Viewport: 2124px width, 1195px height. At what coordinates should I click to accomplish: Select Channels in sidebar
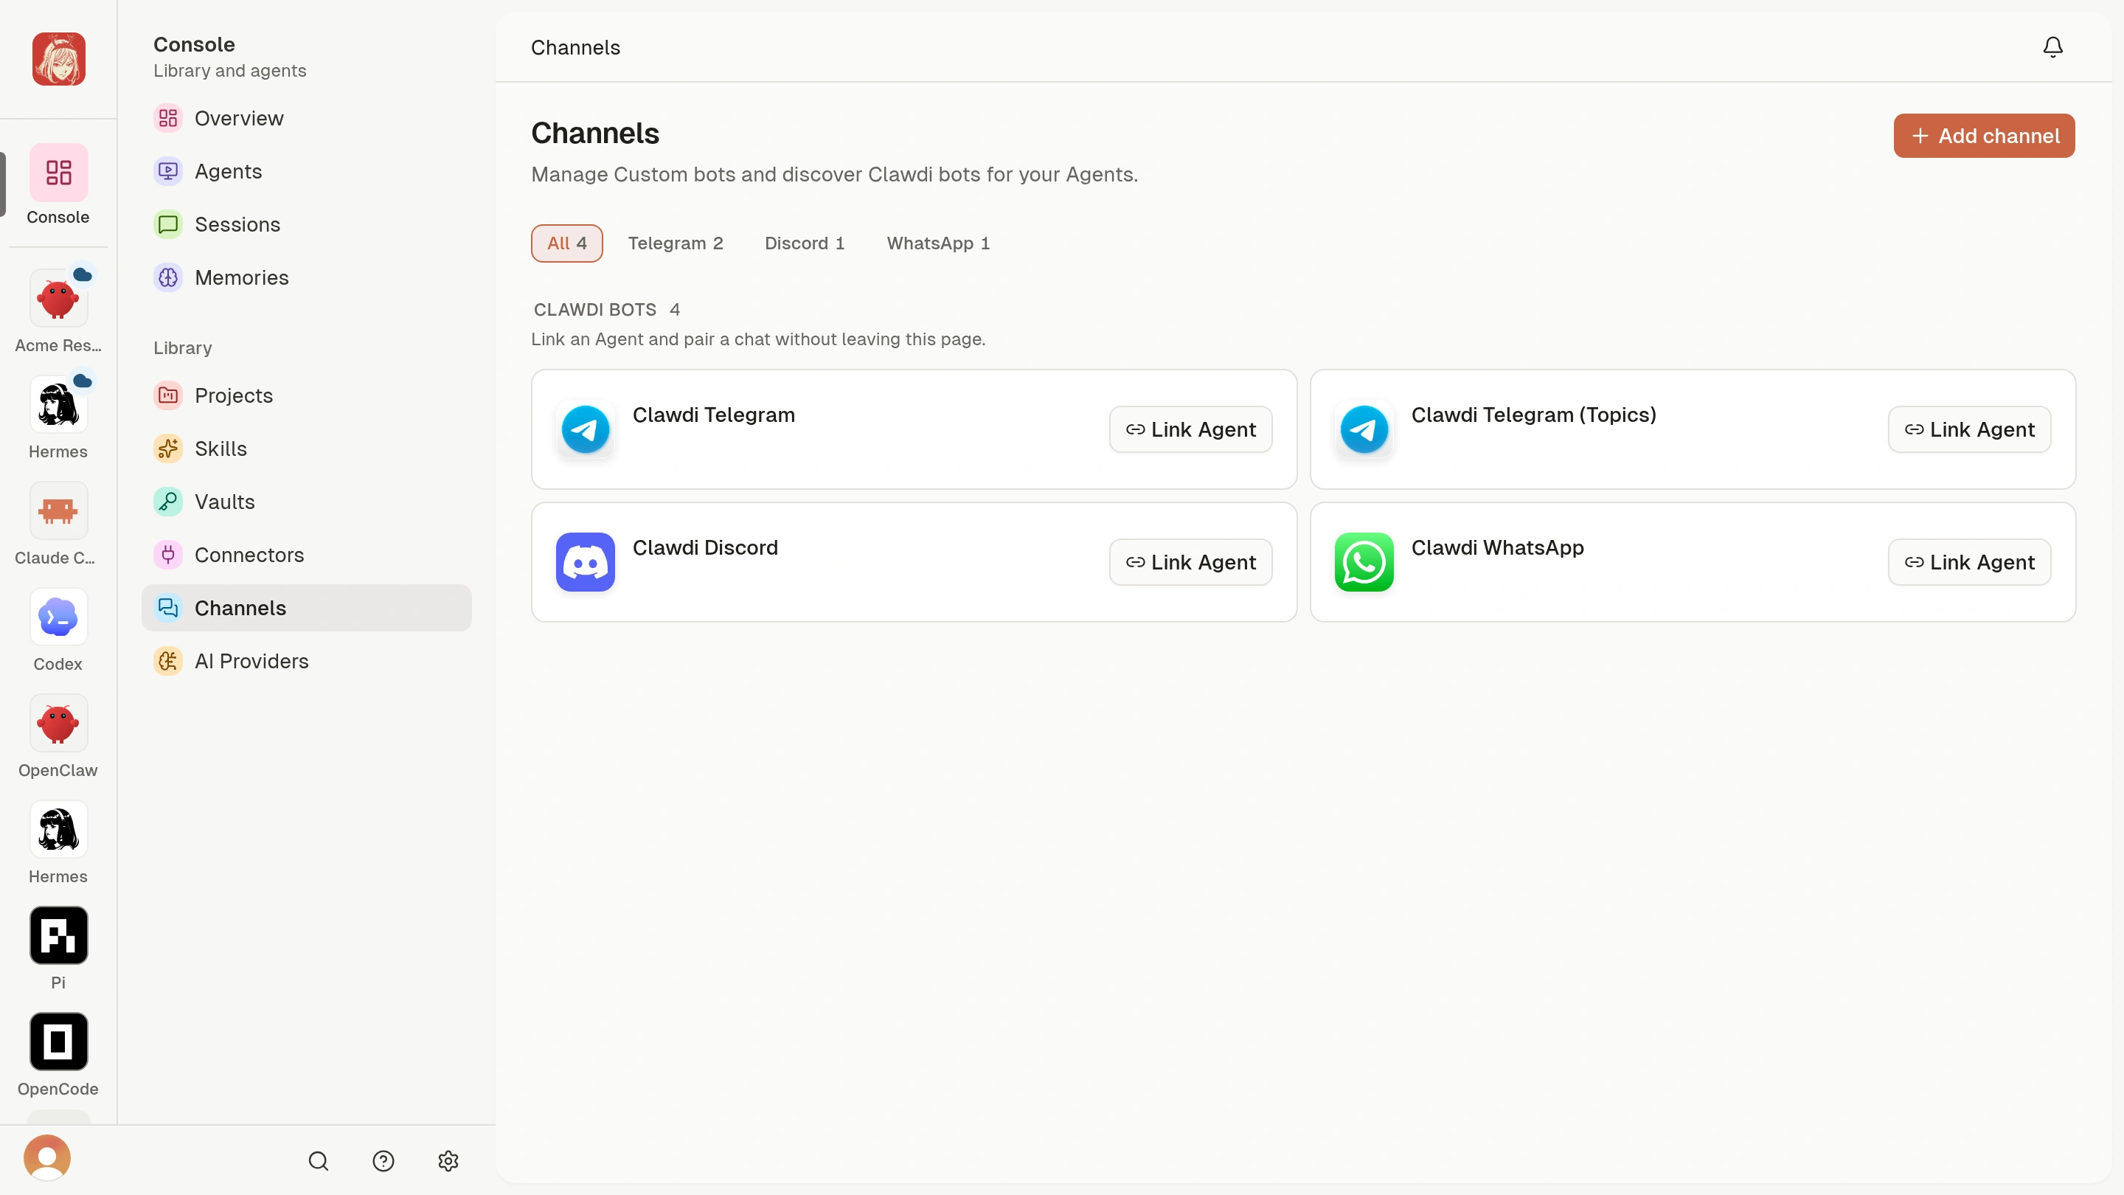(307, 608)
